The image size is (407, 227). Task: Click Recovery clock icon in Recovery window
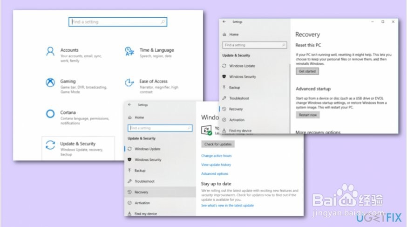coord(224,109)
